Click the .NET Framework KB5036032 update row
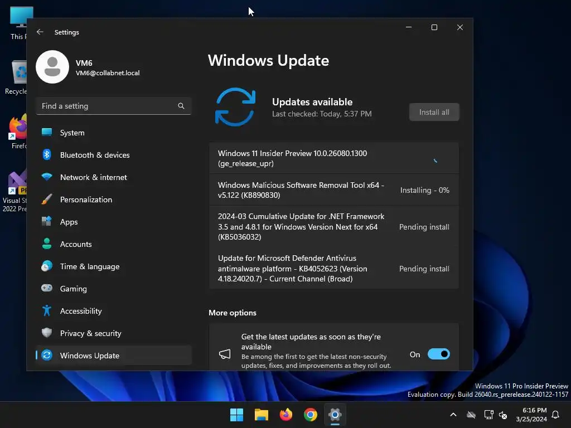571x428 pixels. pyautogui.click(x=334, y=226)
